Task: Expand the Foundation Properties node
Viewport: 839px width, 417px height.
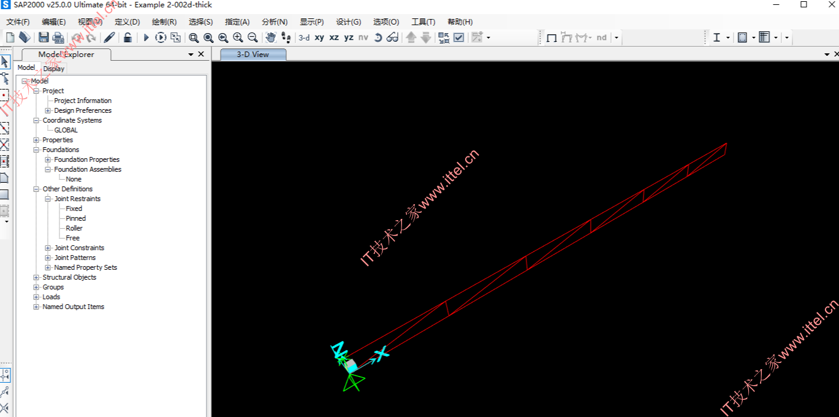Action: click(x=48, y=159)
